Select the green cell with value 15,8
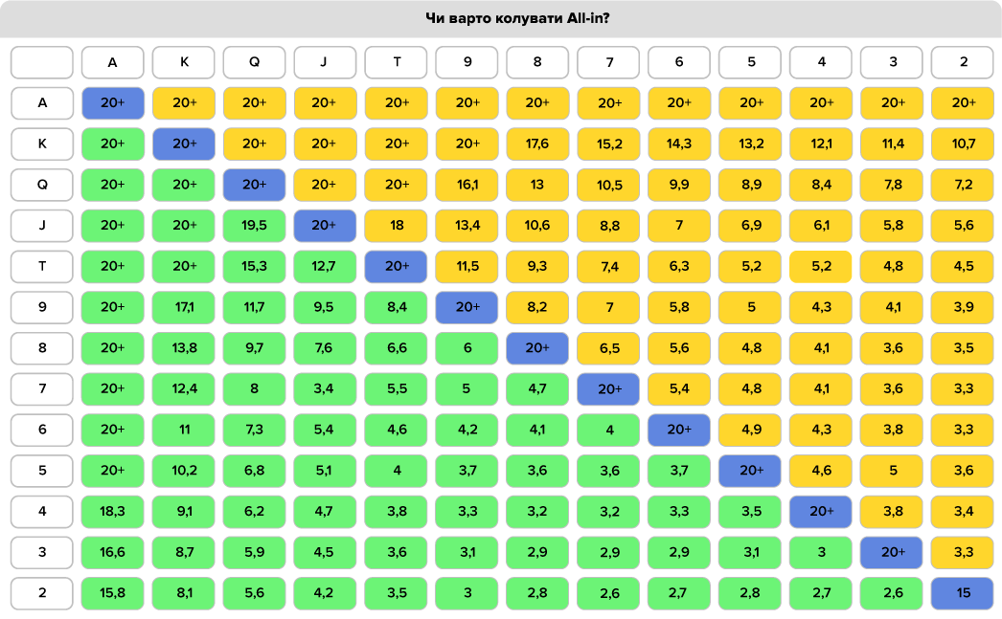The image size is (1002, 619). click(x=112, y=593)
